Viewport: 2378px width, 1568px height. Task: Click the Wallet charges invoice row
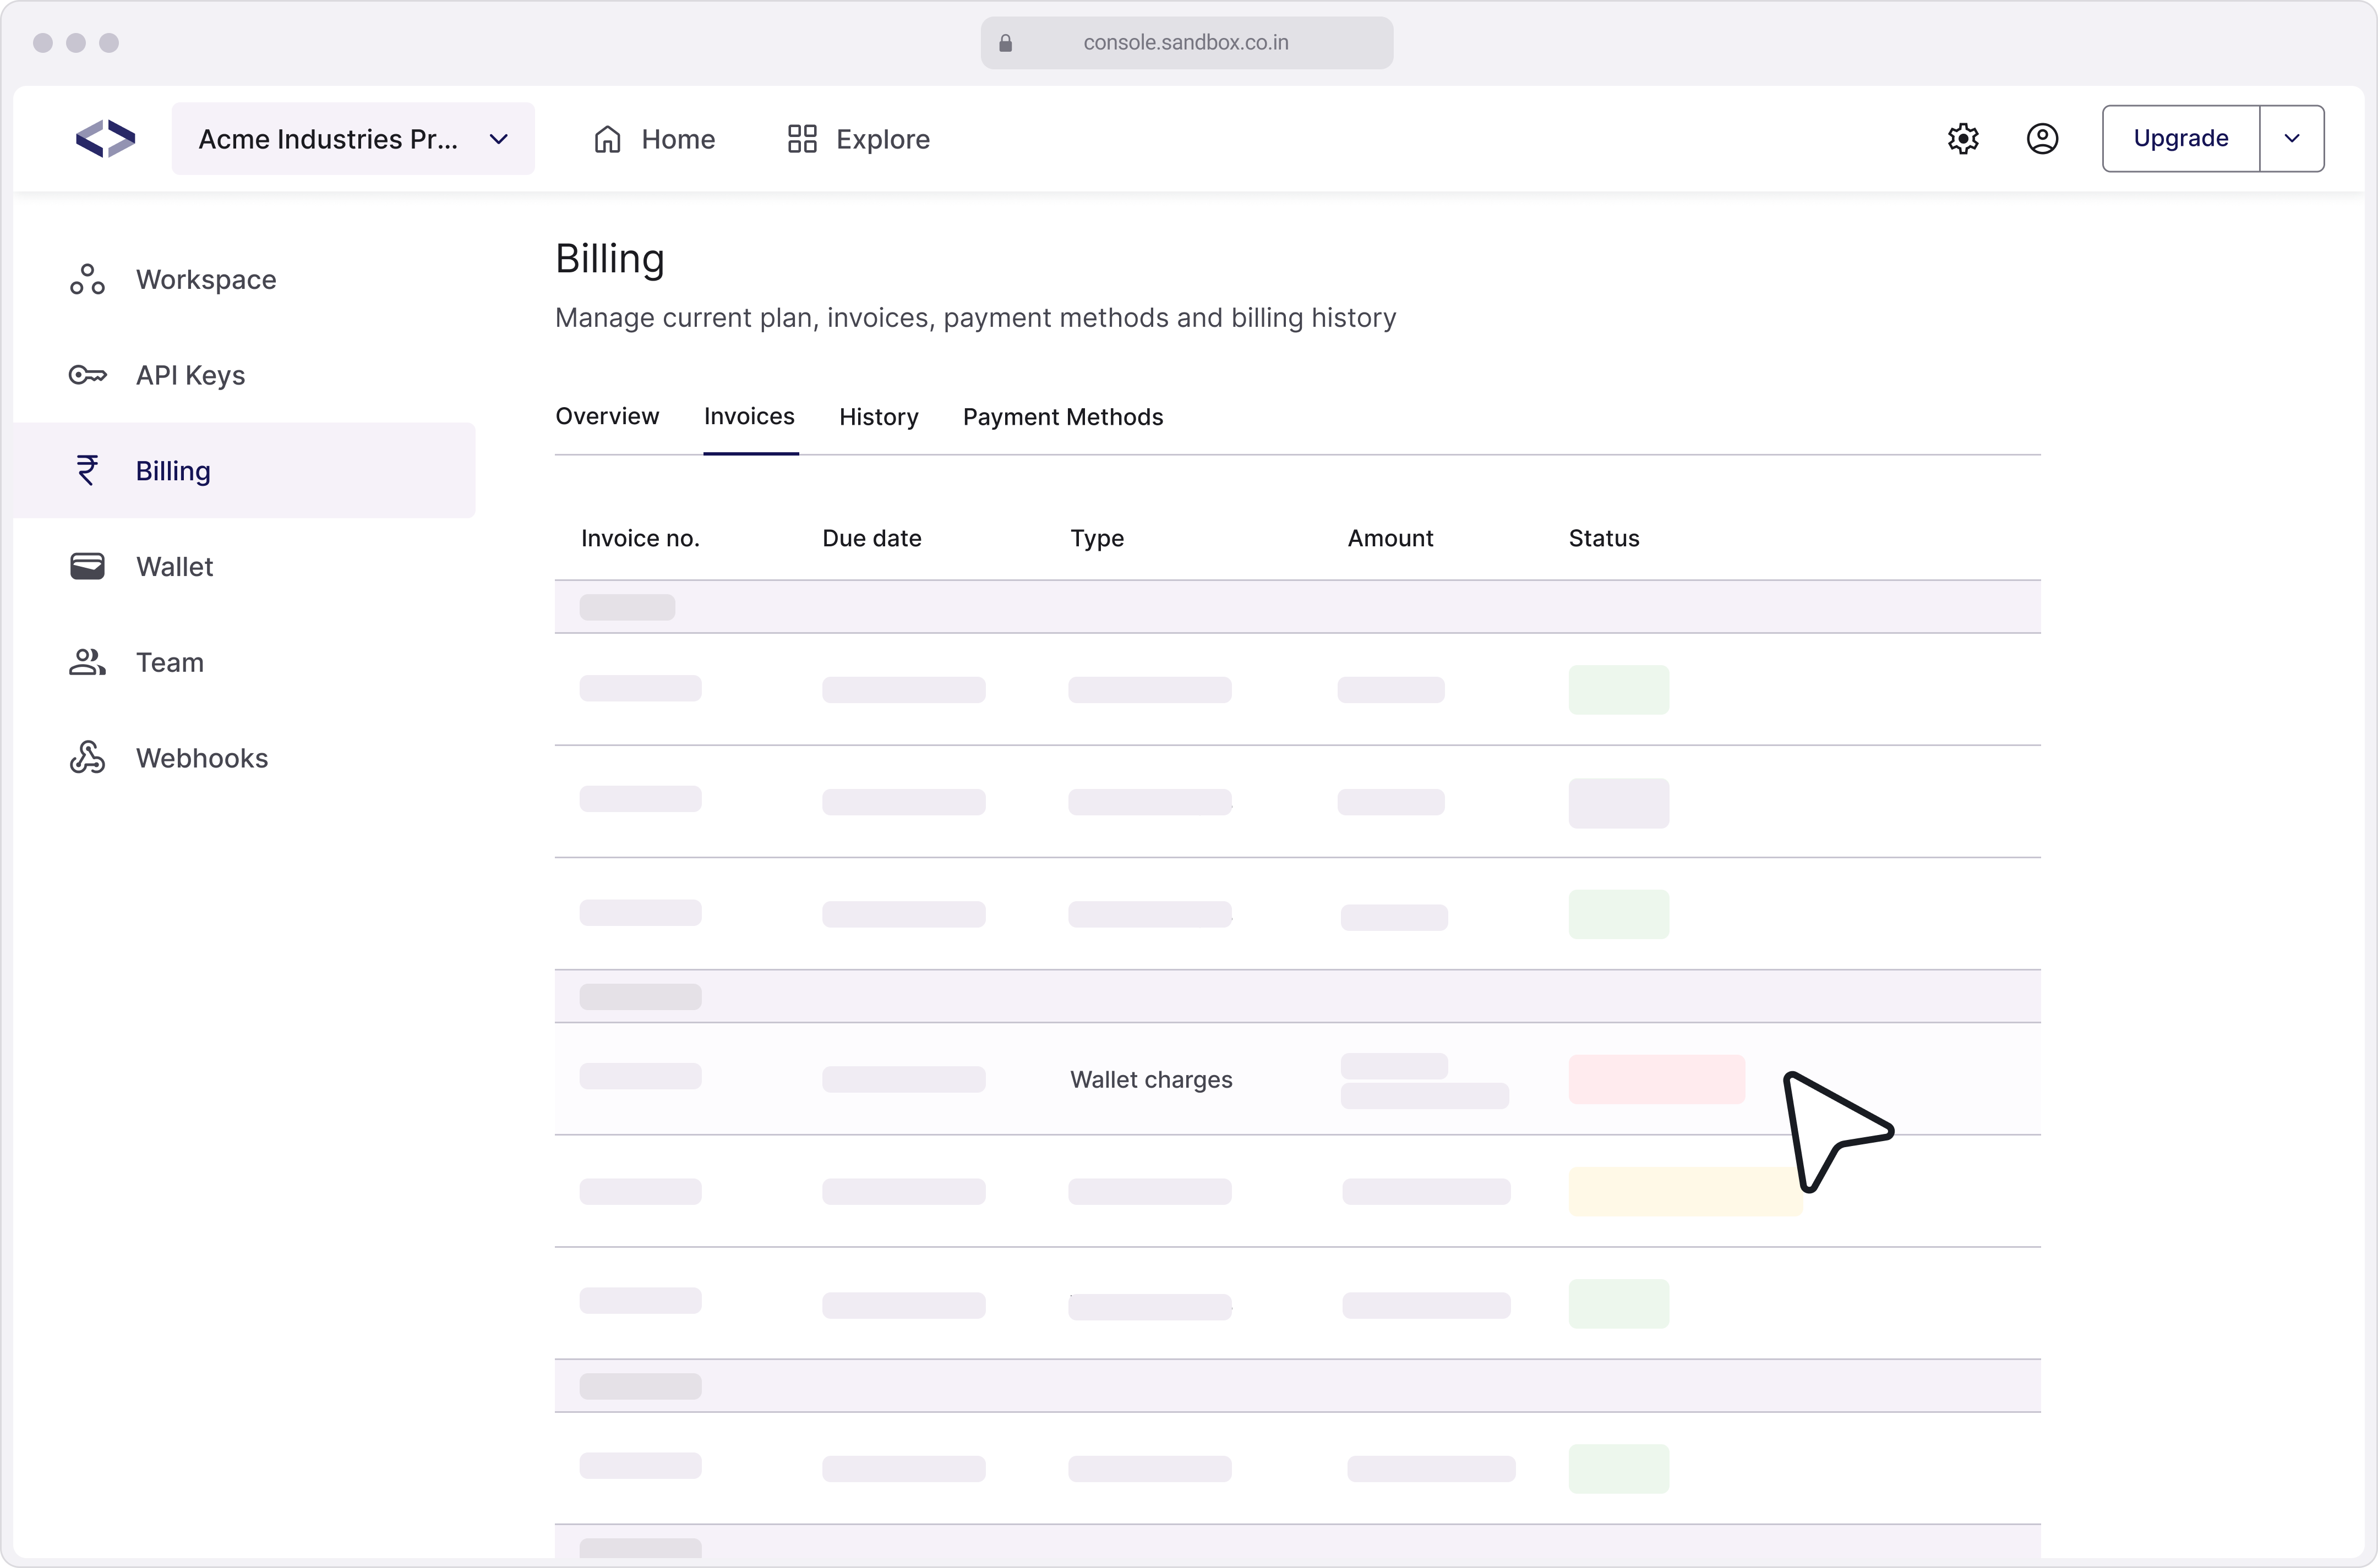(x=1150, y=1079)
